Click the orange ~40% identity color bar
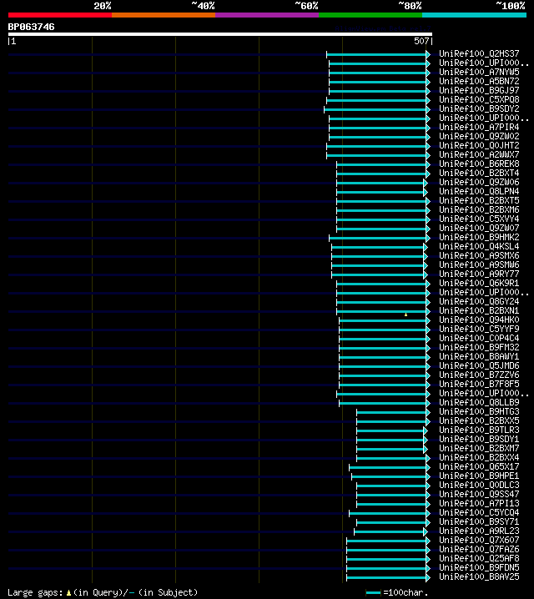This screenshot has height=599, width=534. pyautogui.click(x=164, y=15)
